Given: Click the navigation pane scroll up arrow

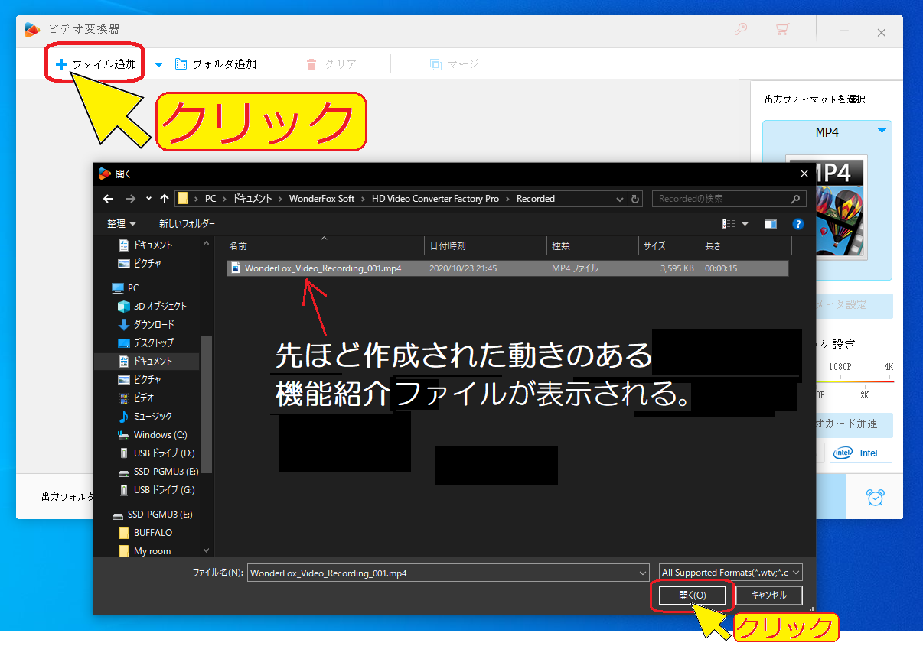Looking at the screenshot, I should pyautogui.click(x=206, y=244).
